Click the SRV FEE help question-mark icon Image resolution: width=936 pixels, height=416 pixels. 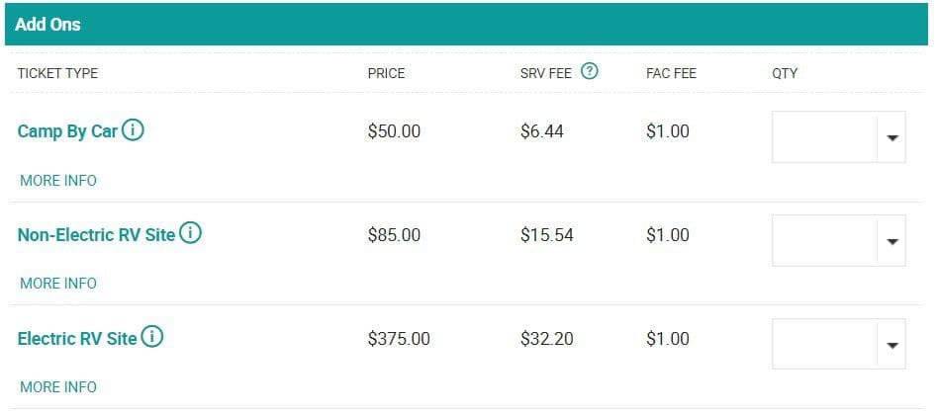pos(589,72)
